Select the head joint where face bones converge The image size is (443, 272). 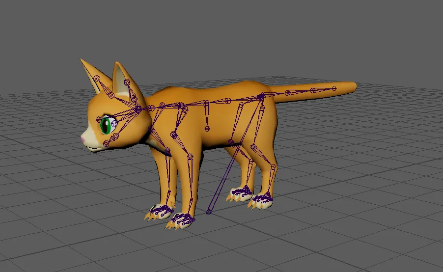[138, 109]
